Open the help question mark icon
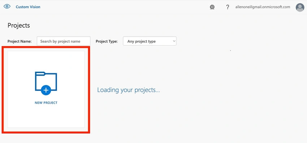Image resolution: width=307 pixels, height=143 pixels. coord(228,7)
